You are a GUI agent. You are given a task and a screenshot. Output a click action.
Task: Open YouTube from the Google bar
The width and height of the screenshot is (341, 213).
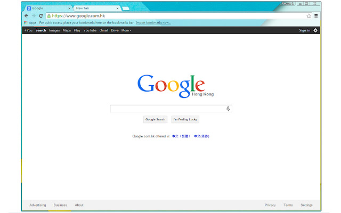click(90, 30)
